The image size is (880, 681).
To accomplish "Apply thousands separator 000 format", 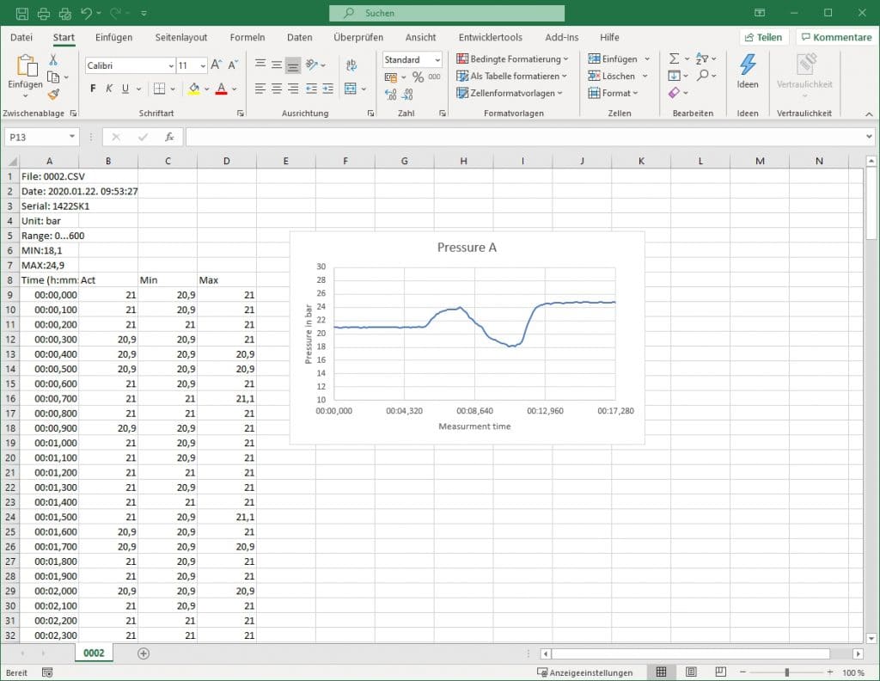I will (x=434, y=77).
